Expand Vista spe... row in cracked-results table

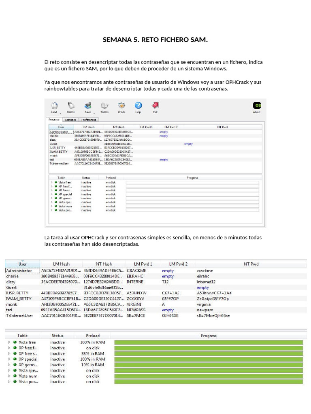9,370
